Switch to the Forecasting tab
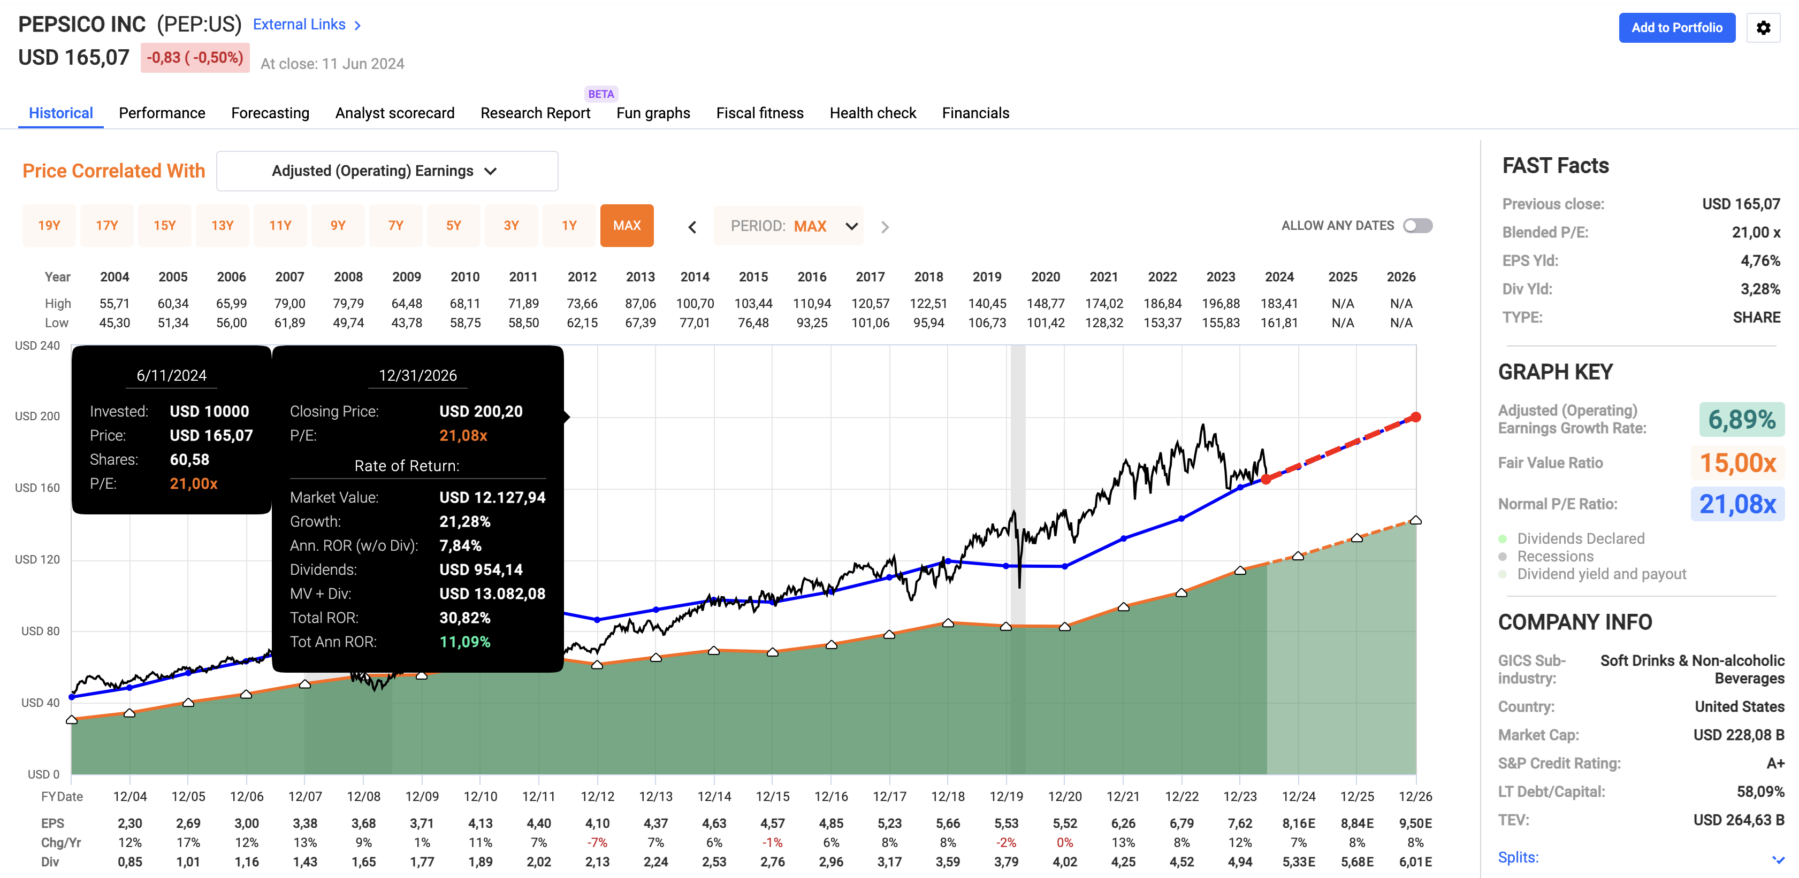 (270, 112)
